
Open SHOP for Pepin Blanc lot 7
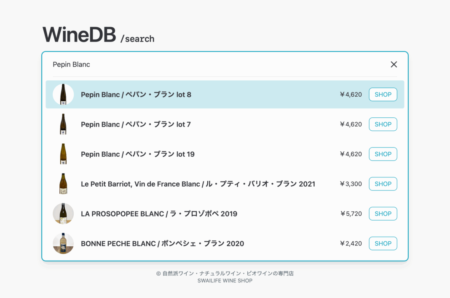383,124
